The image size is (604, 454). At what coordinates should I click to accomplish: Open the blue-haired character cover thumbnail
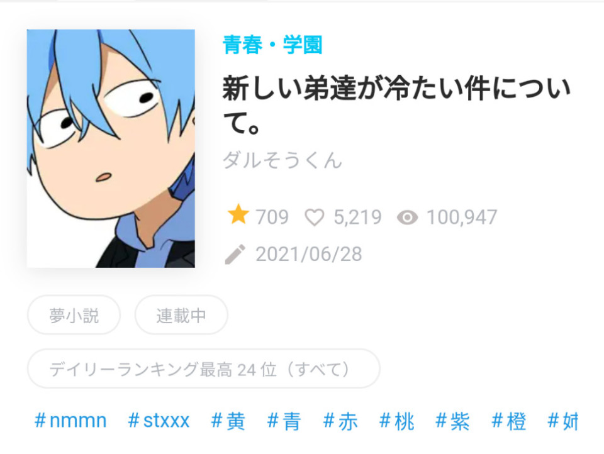(111, 148)
